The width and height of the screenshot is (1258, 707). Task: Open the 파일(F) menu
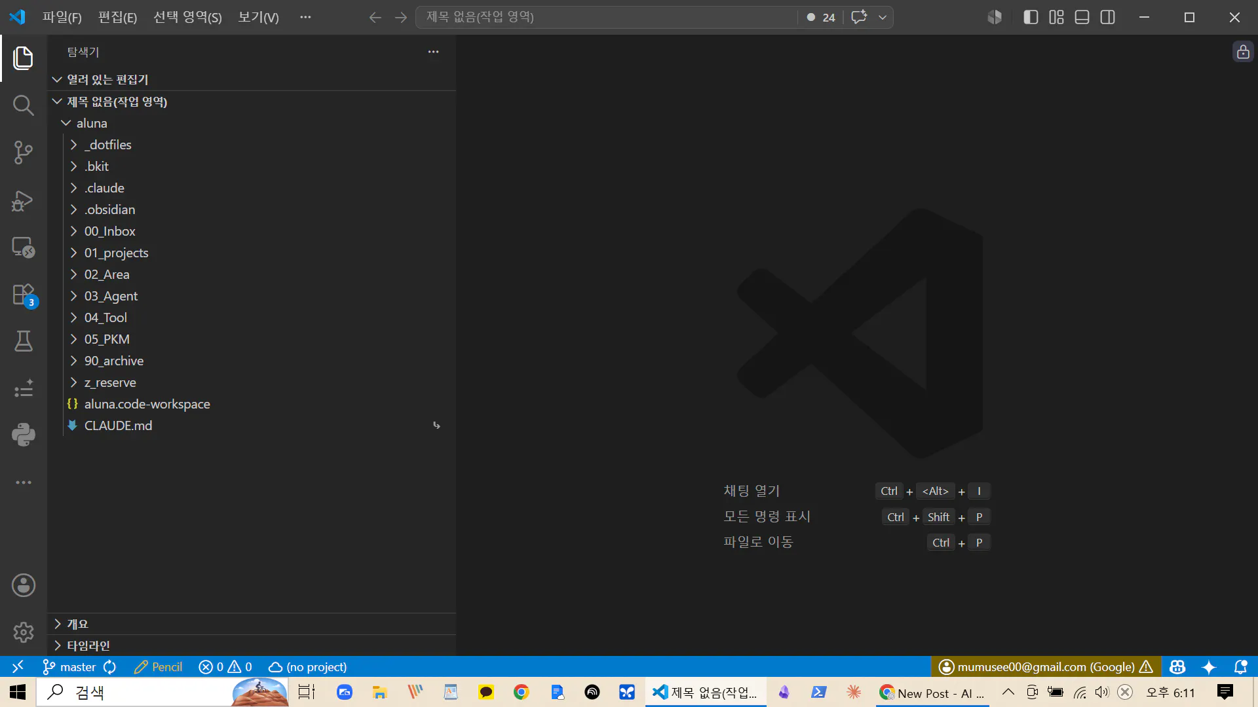click(x=62, y=18)
